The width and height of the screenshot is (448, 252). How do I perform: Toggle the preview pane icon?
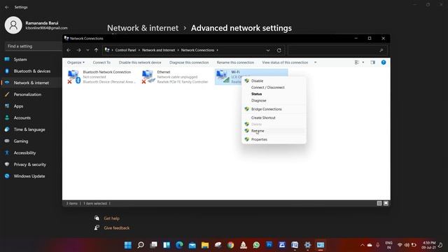pyautogui.click(x=372, y=62)
